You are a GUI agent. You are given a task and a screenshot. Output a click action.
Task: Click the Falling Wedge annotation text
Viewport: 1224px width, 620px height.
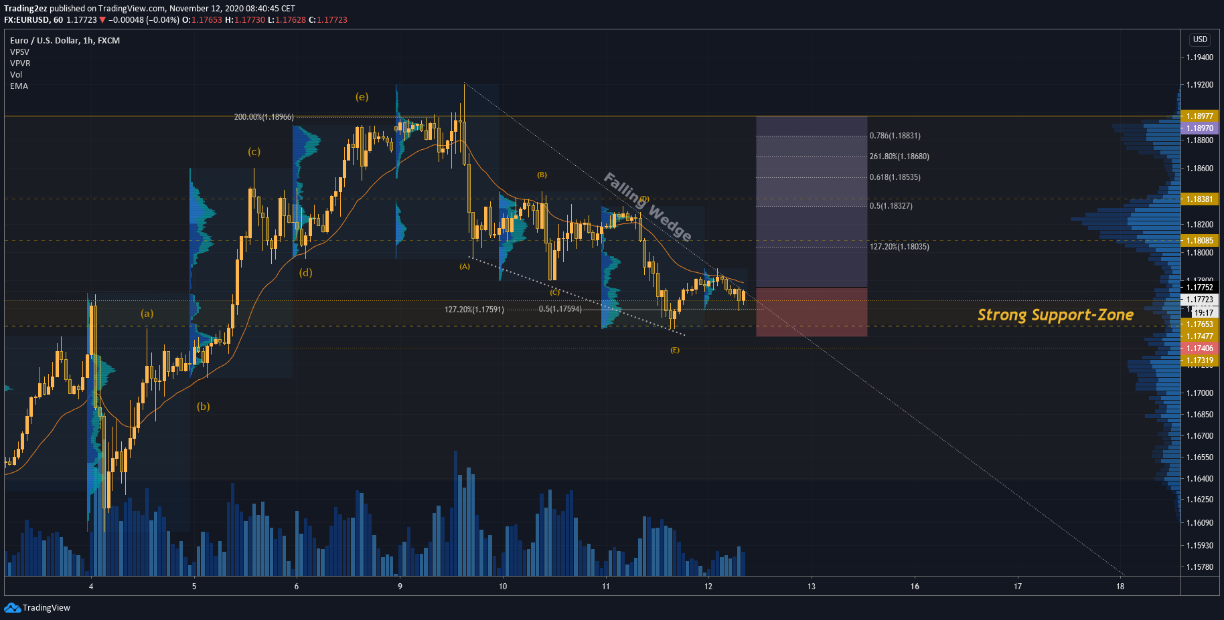point(647,206)
